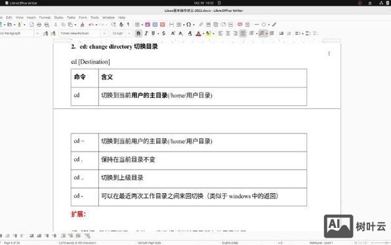Click the Basic Shapes diamond icon

coord(264,24)
